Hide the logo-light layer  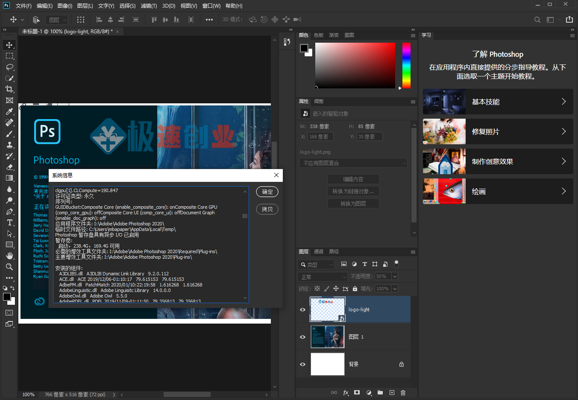(303, 309)
